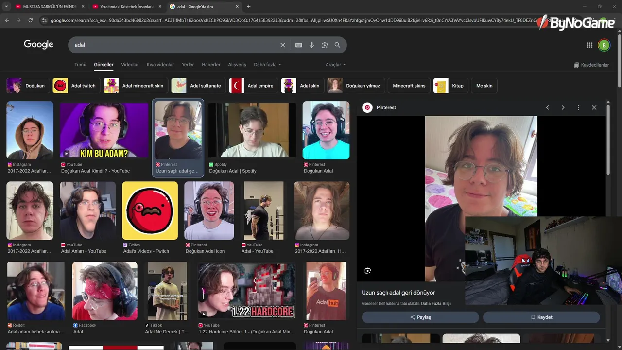Reload the page with refresh icon
Viewport: 622px width, 350px height.
pyautogui.click(x=30, y=20)
